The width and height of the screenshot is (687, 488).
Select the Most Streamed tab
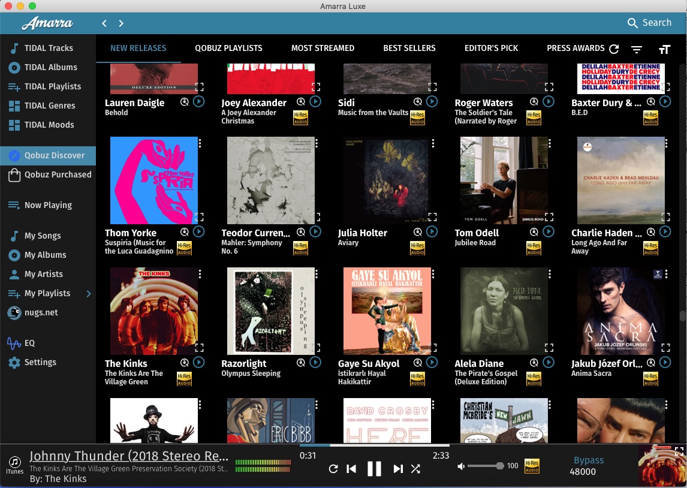(x=323, y=48)
